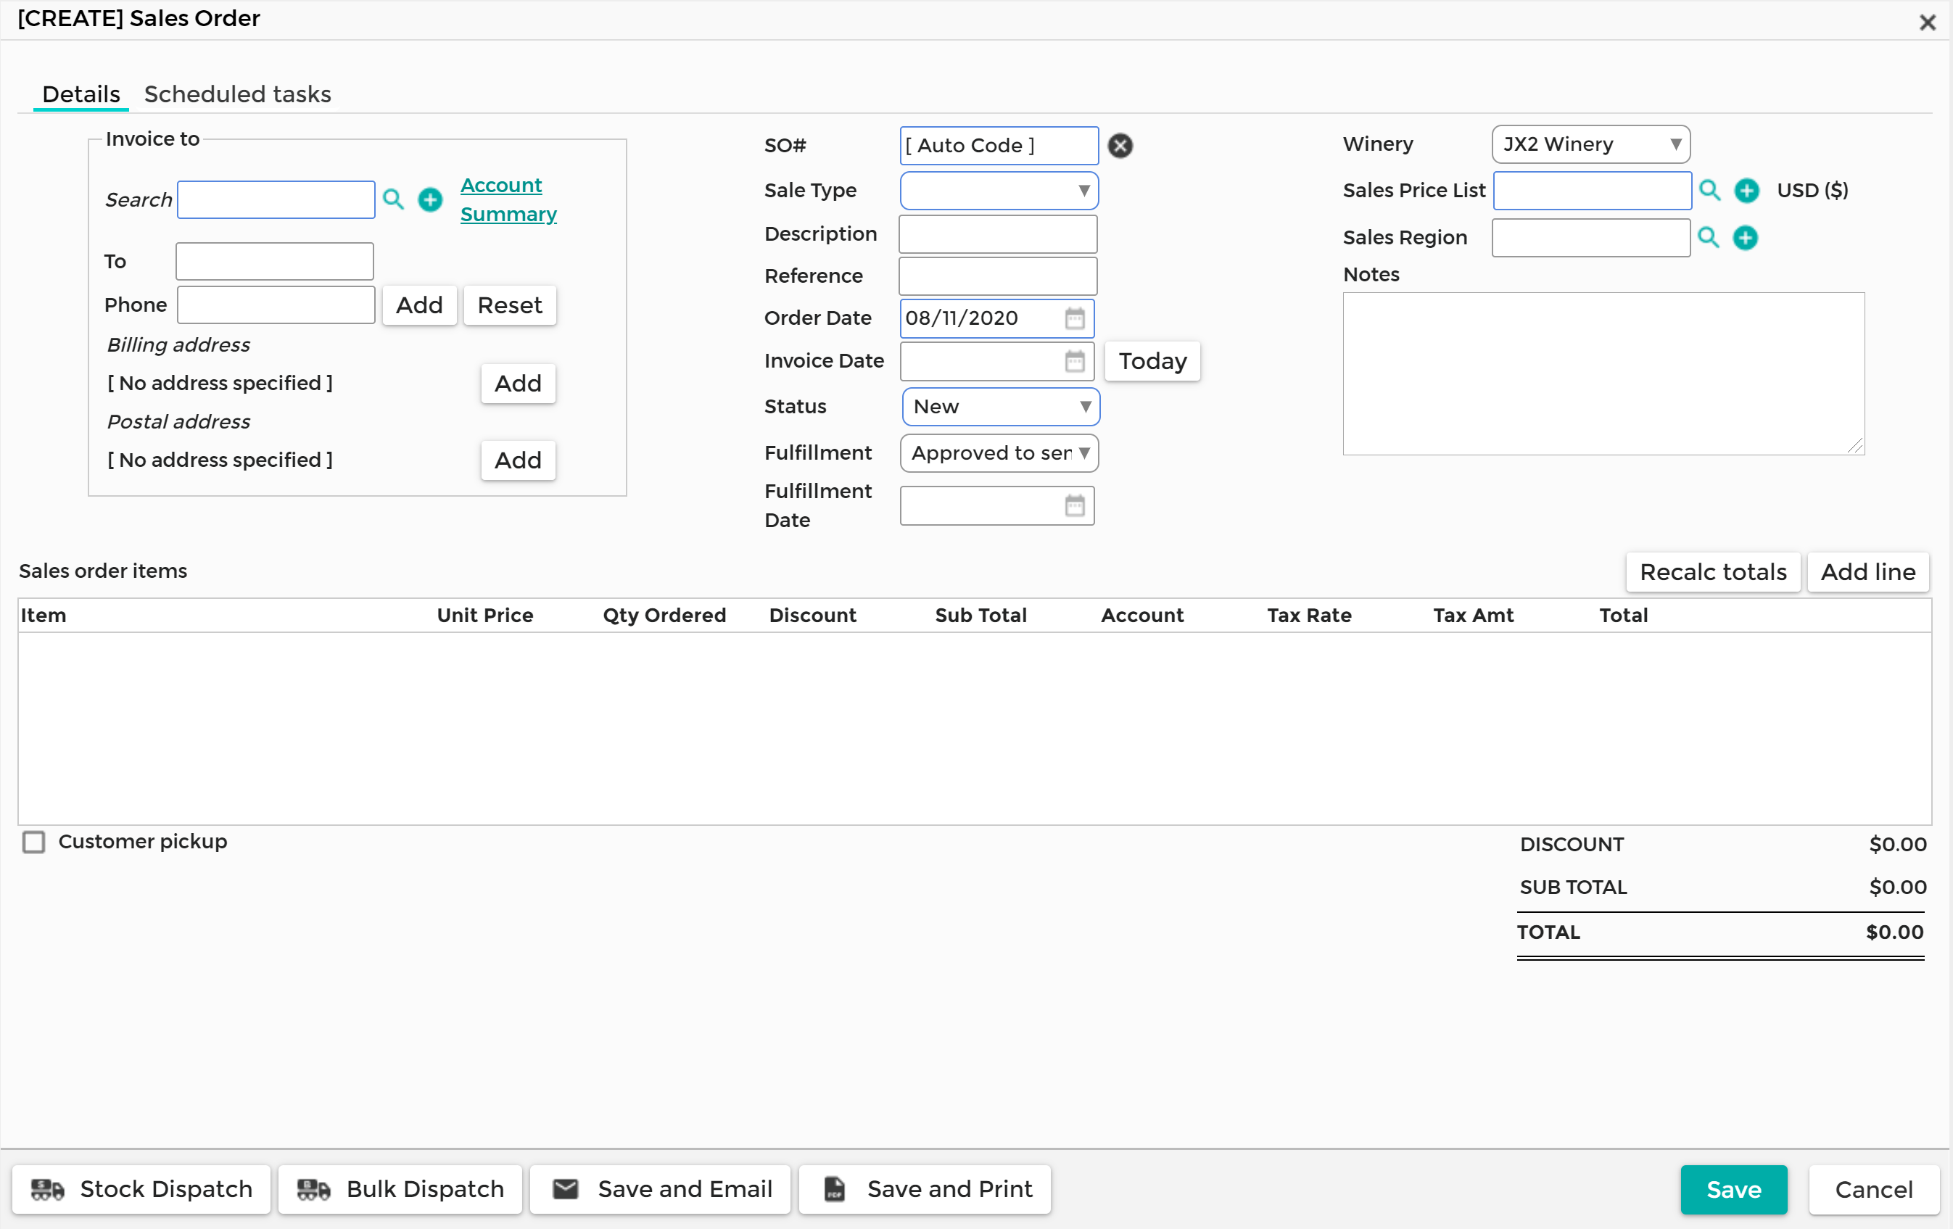Switch to the Scheduled tasks tab

(x=238, y=94)
